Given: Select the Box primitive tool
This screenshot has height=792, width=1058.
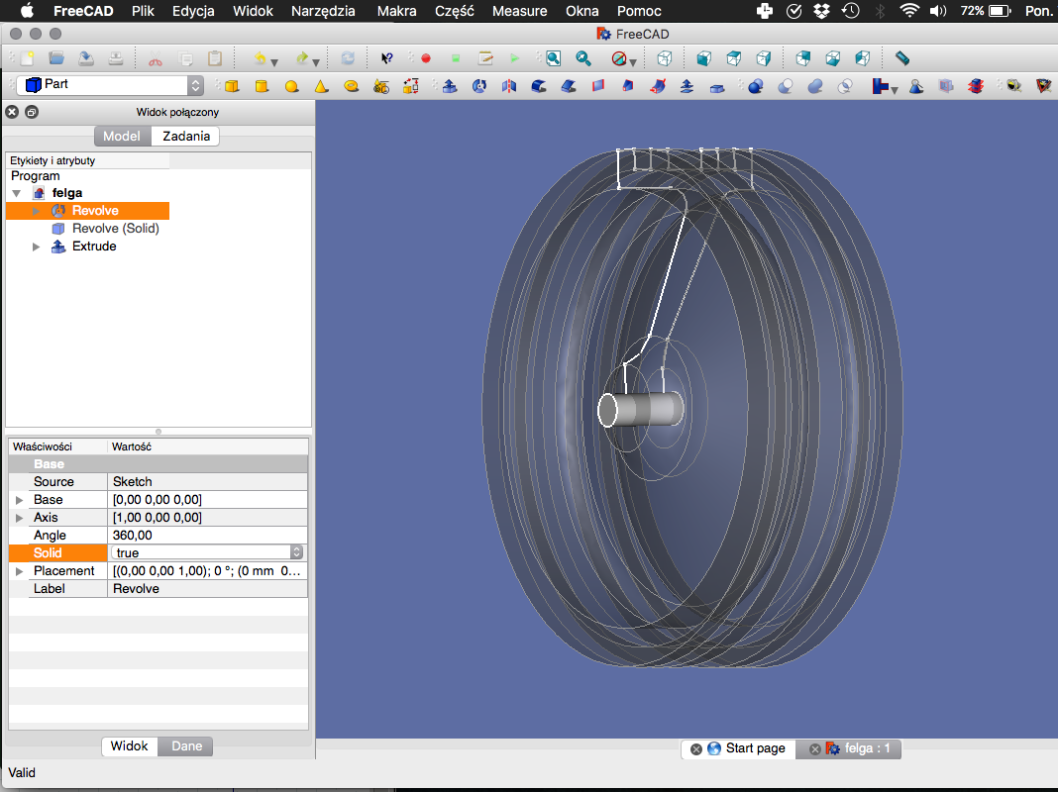Looking at the screenshot, I should pyautogui.click(x=231, y=86).
